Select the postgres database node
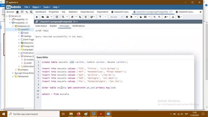The width and height of the screenshot is (208, 117). pyautogui.click(x=24, y=70)
